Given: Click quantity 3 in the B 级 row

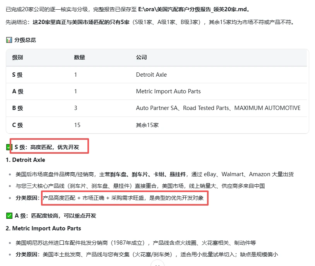Looking at the screenshot, I should [x=75, y=108].
